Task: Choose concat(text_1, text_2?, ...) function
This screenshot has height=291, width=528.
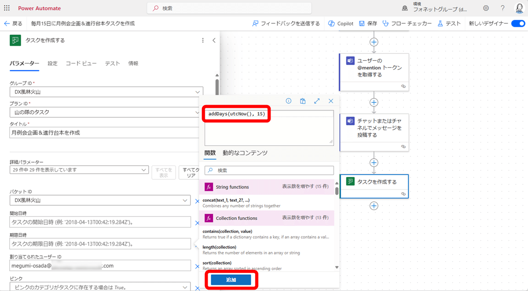Action: pos(267,203)
